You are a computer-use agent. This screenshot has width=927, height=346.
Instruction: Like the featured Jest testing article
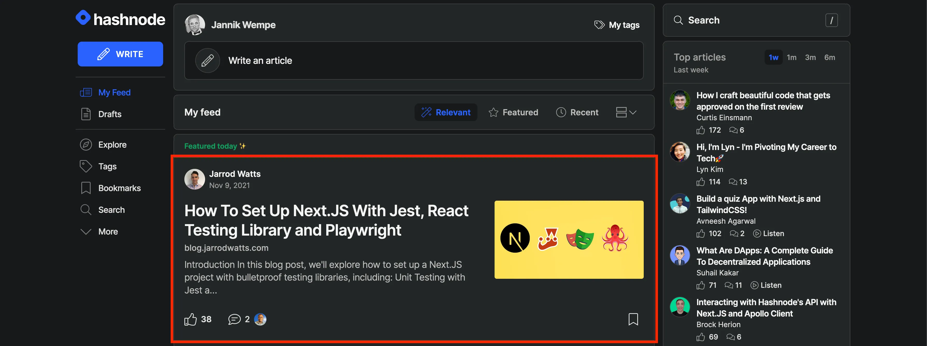pos(191,319)
